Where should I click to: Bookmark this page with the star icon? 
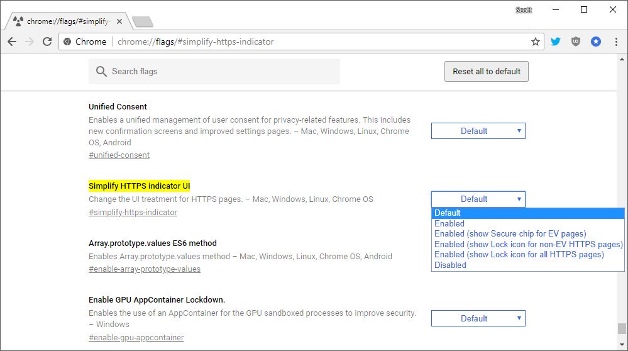pos(535,42)
